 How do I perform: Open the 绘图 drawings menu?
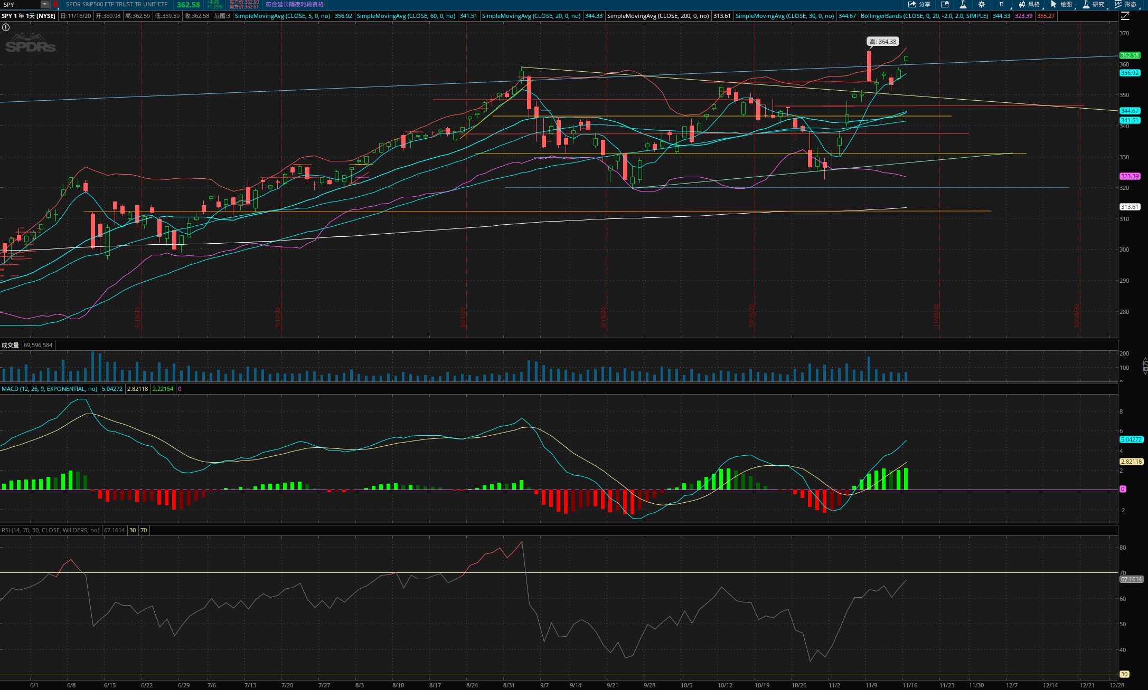coord(1061,4)
